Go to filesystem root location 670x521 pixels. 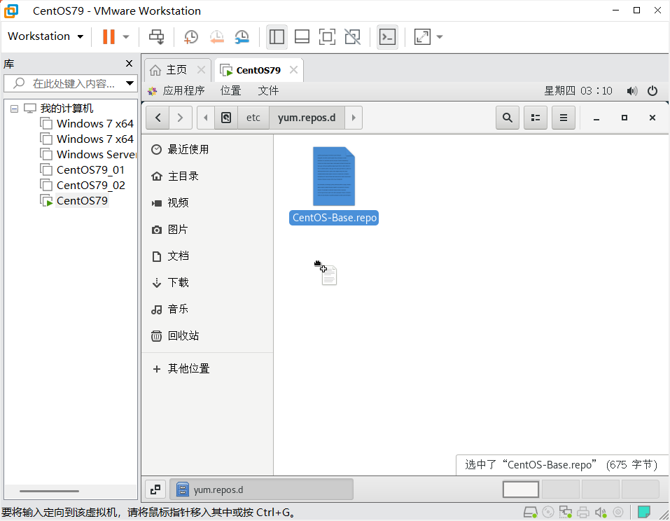point(226,118)
